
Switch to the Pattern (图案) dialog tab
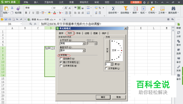pos(95,33)
